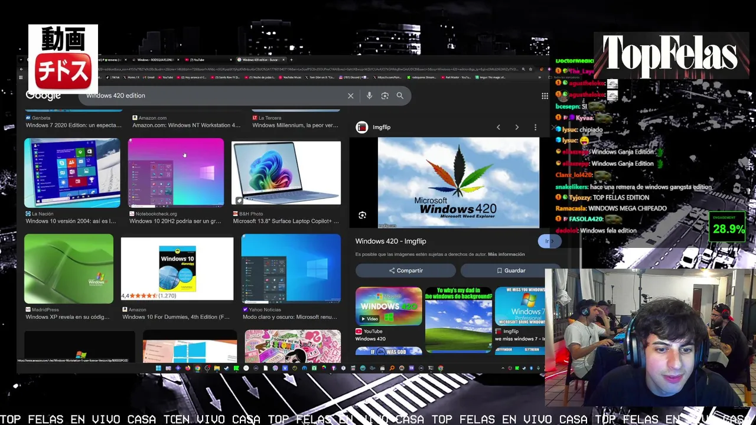Click Lens icon on Windows 420 preview
The height and width of the screenshot is (425, 756).
tap(362, 215)
